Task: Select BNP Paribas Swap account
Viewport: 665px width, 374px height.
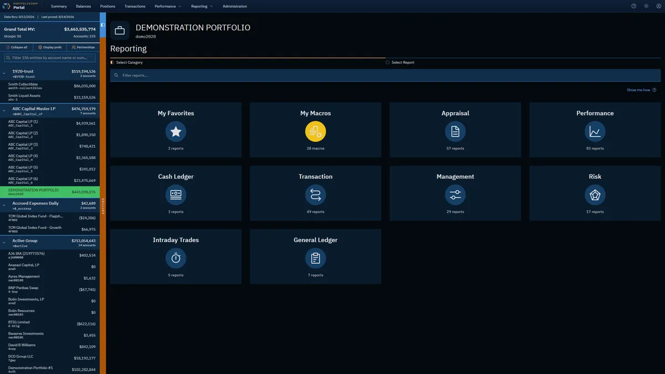Action: (50, 289)
